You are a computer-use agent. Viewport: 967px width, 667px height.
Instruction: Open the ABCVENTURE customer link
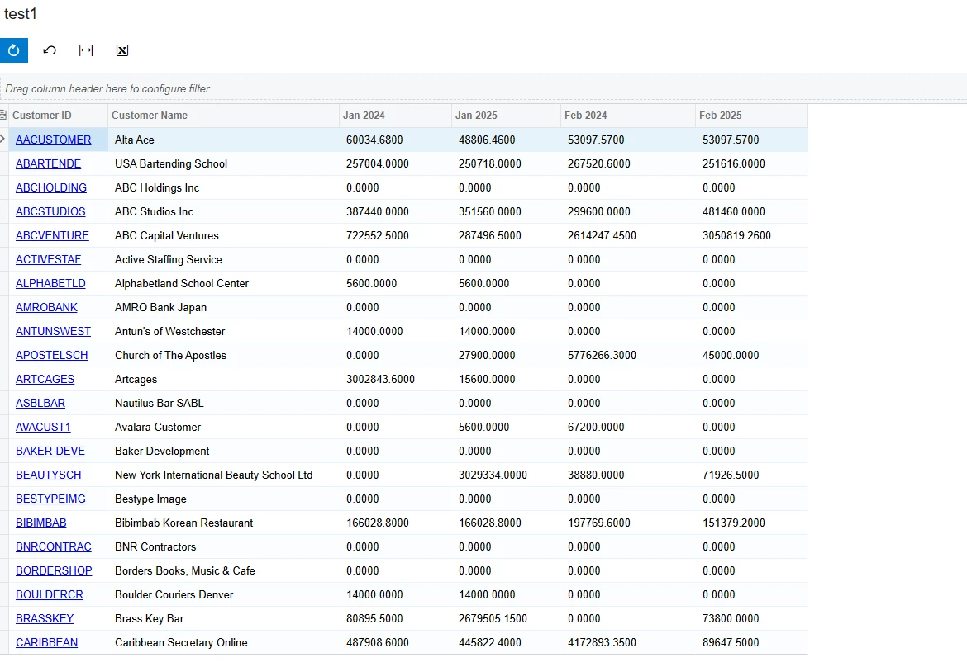point(52,236)
